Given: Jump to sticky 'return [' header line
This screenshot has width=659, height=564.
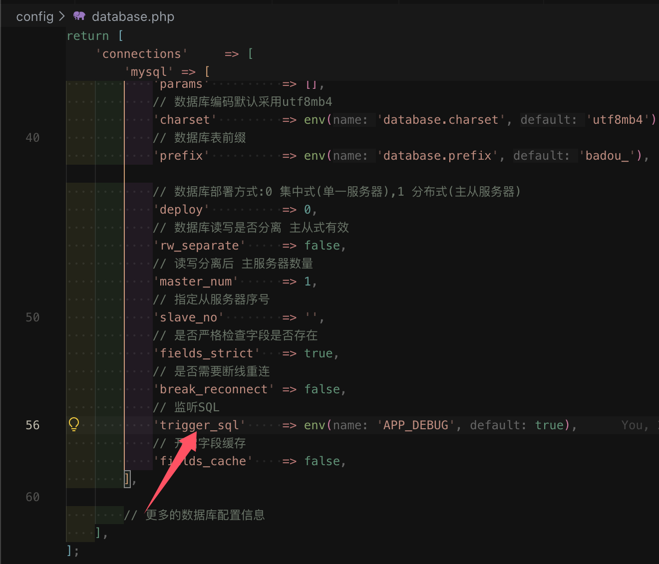Looking at the screenshot, I should 95,36.
